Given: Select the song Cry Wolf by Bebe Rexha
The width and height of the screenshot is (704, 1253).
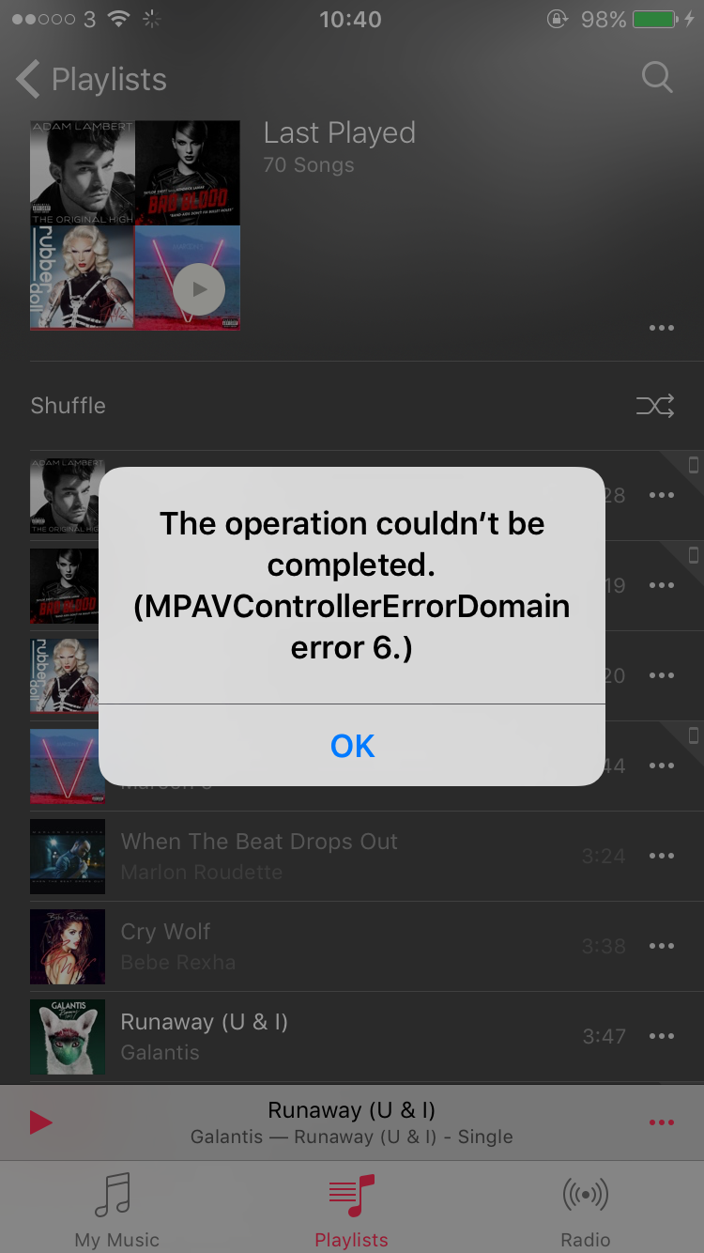Looking at the screenshot, I should click(x=352, y=946).
